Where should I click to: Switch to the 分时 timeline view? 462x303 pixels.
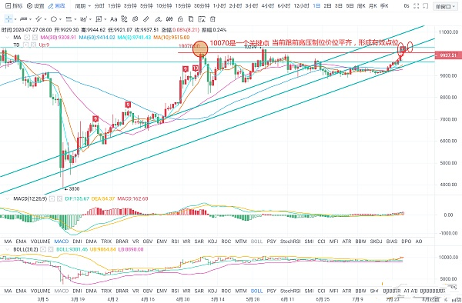click(99, 5)
